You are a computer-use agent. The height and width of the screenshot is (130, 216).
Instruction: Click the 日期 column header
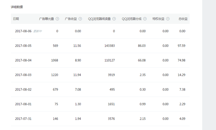(16, 19)
